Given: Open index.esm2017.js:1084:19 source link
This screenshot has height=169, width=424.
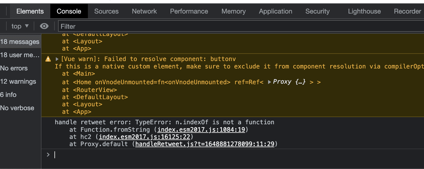Looking at the screenshot, I should 201,130.
